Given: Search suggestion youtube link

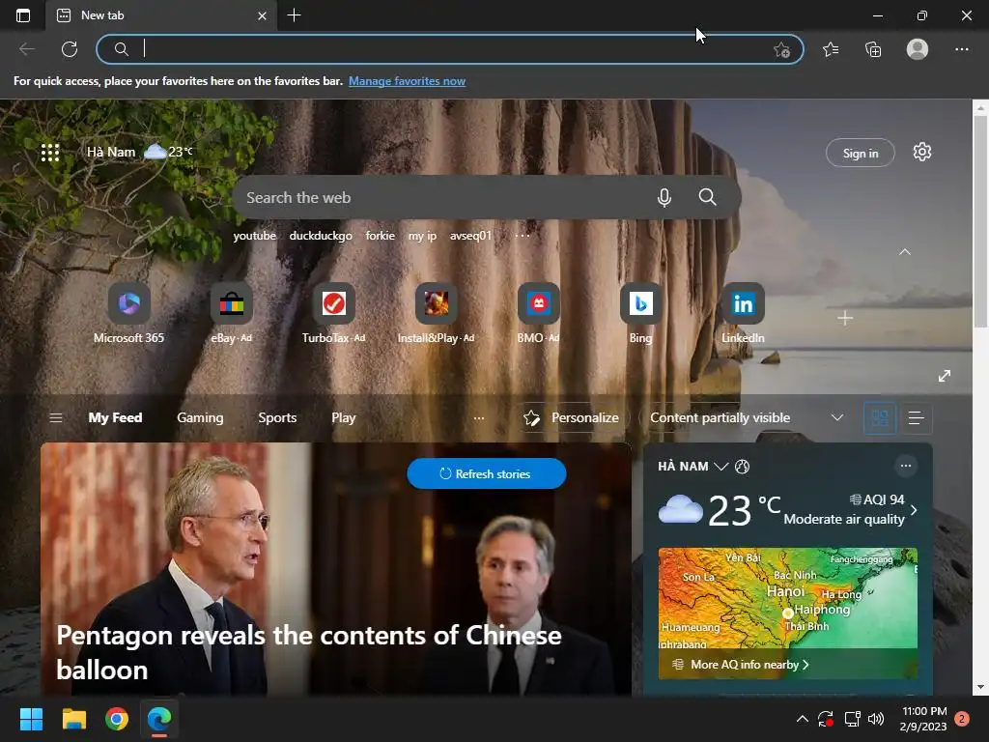Looking at the screenshot, I should [255, 236].
